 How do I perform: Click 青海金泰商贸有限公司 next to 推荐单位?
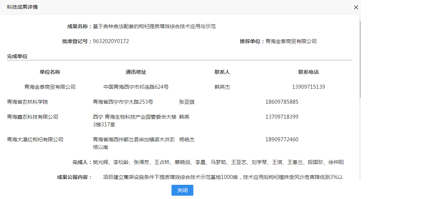(x=291, y=41)
